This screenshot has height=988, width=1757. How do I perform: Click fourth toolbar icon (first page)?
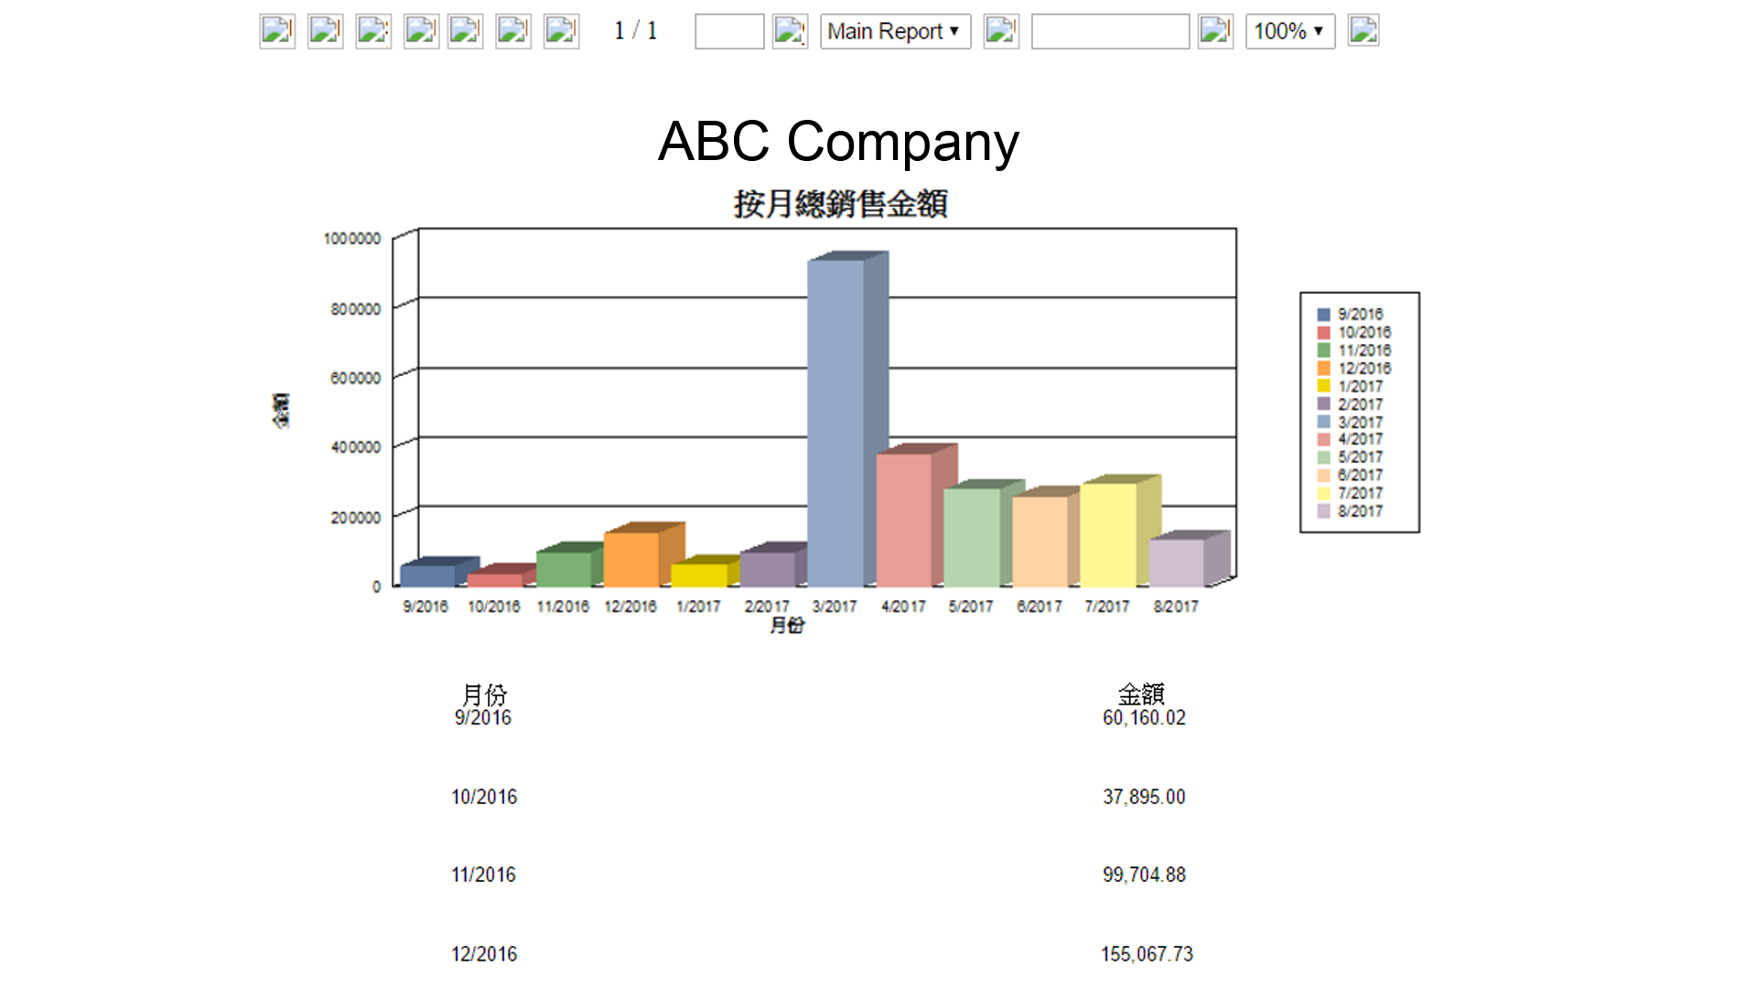(421, 31)
